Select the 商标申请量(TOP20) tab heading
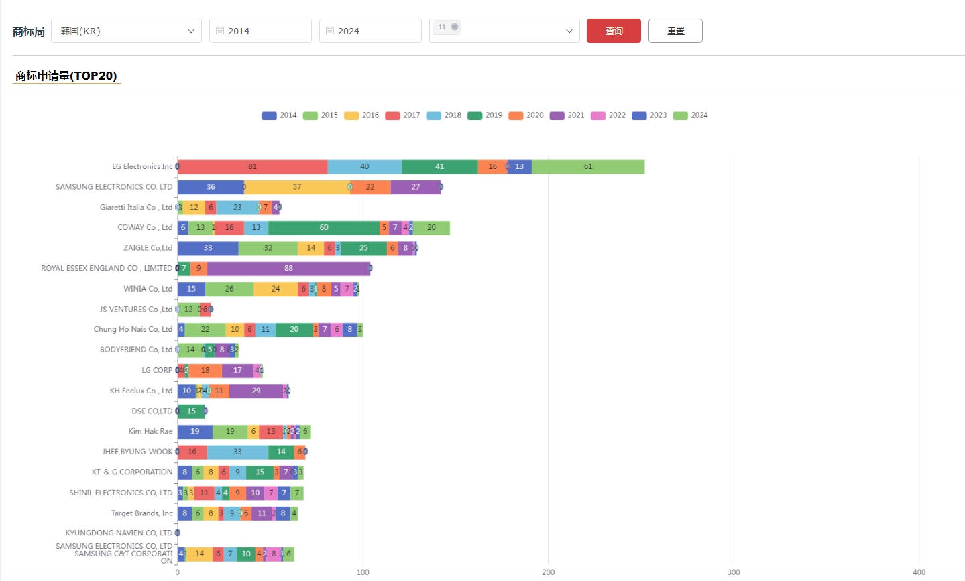 coord(66,76)
